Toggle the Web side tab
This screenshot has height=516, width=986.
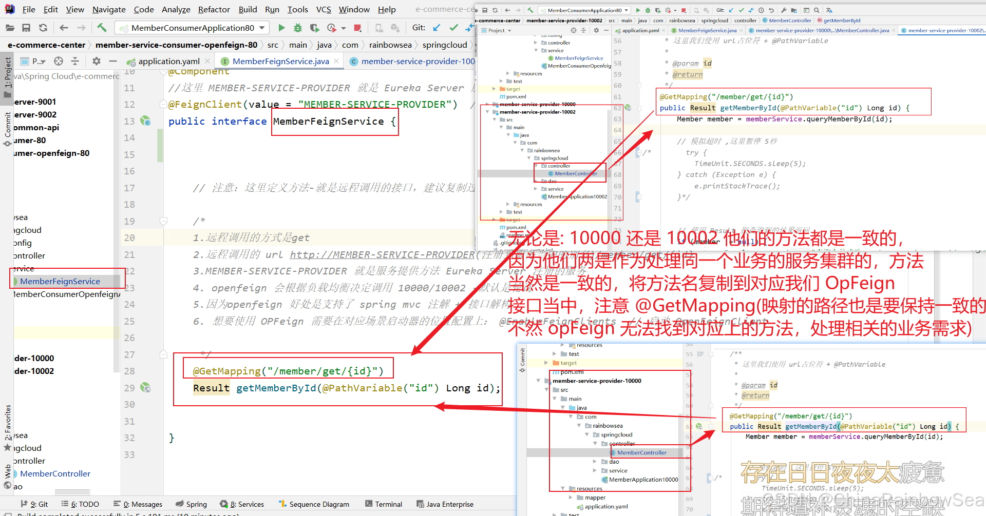[x=7, y=476]
